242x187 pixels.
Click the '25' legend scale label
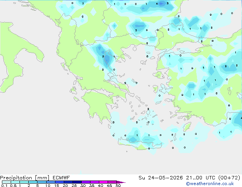(x=74, y=185)
